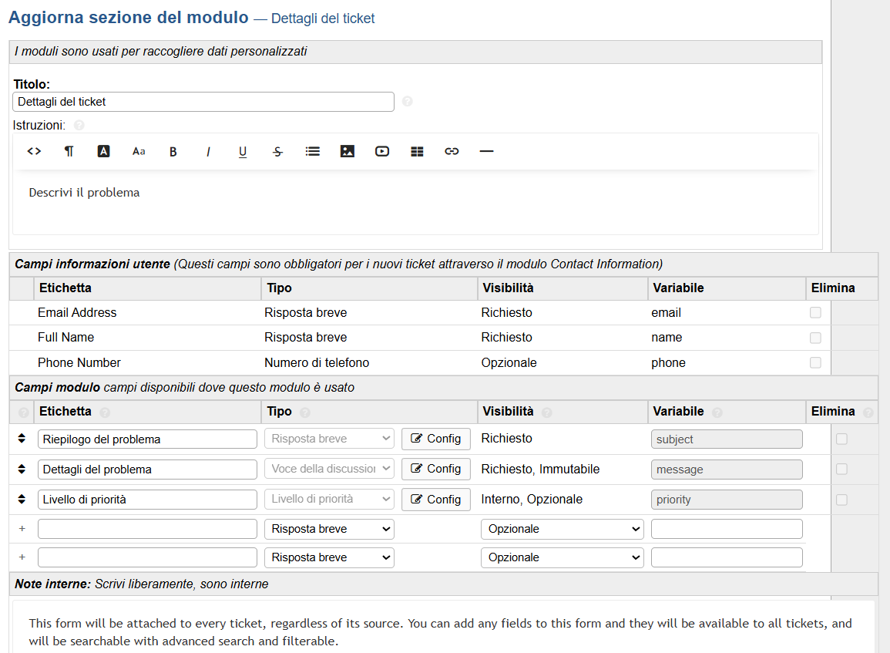Open Config for Riepilogo del problema
The height and width of the screenshot is (653, 890).
click(436, 439)
